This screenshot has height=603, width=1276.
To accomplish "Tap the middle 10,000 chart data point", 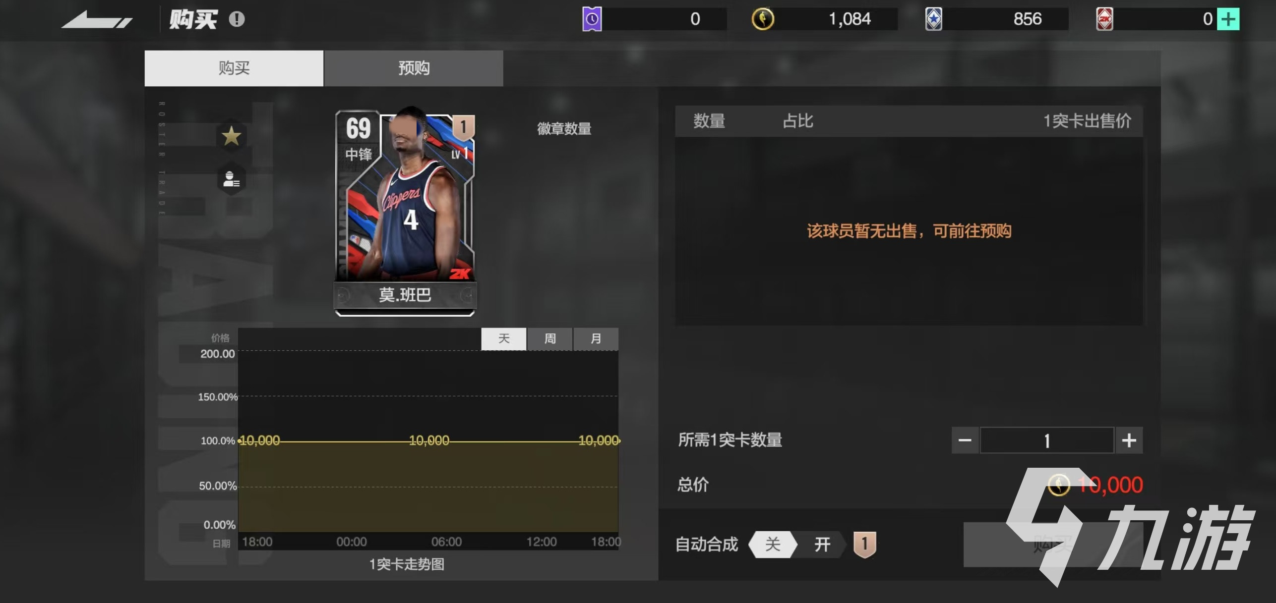I will [x=429, y=440].
